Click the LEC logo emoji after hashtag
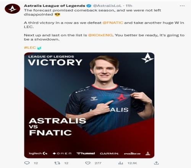Image resolution: width=191 pixels, height=168 pixels. click(x=39, y=48)
